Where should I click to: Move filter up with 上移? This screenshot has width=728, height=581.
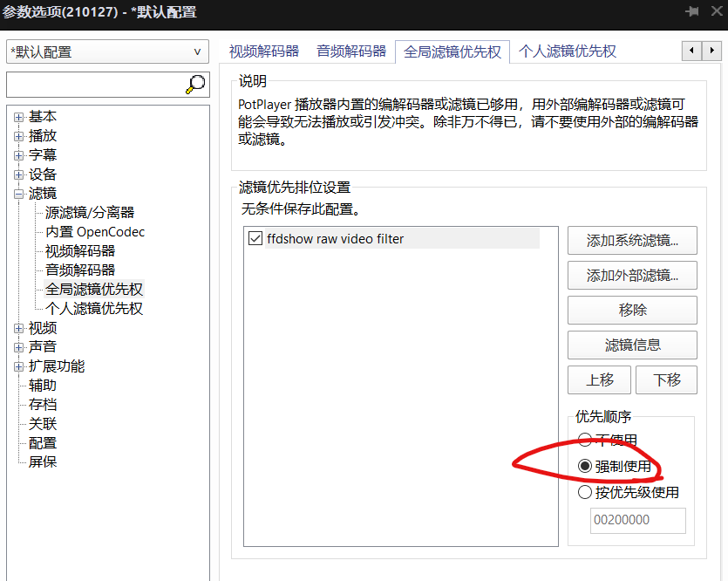click(599, 379)
